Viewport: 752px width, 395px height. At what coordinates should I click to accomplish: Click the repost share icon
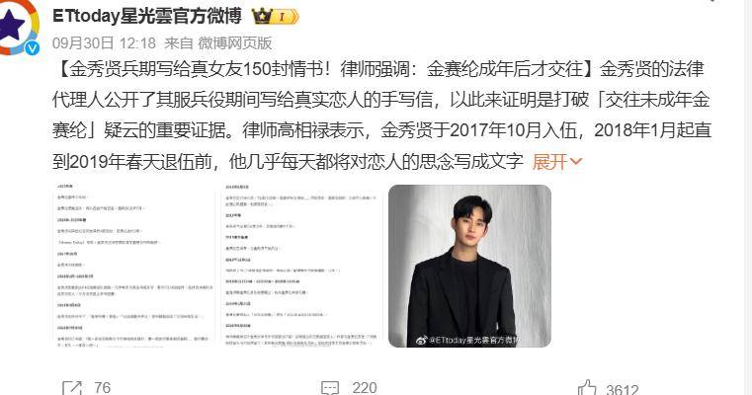point(72,387)
